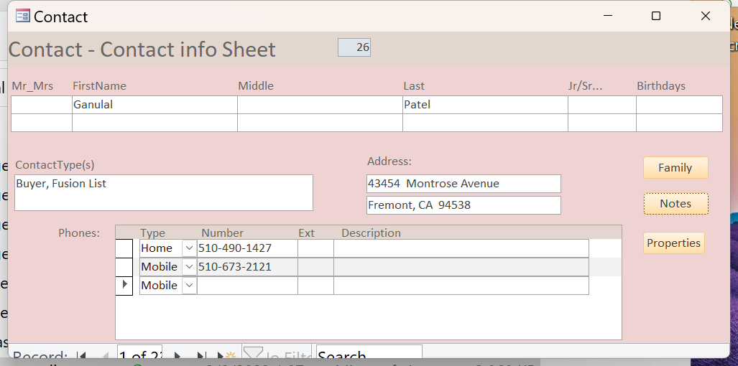Jump to last record arrow
Screen dimensions: 738x366
pos(202,356)
